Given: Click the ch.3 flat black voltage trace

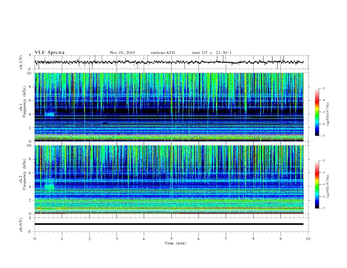Looking at the screenshot, I should tap(169, 224).
